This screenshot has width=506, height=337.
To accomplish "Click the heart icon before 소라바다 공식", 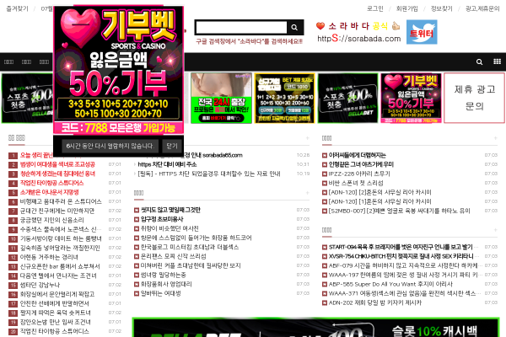I will tap(320, 25).
